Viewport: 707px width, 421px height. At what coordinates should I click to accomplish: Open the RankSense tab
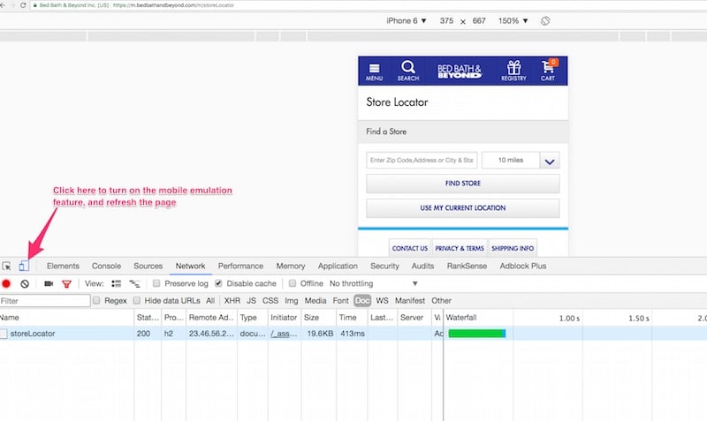click(467, 267)
